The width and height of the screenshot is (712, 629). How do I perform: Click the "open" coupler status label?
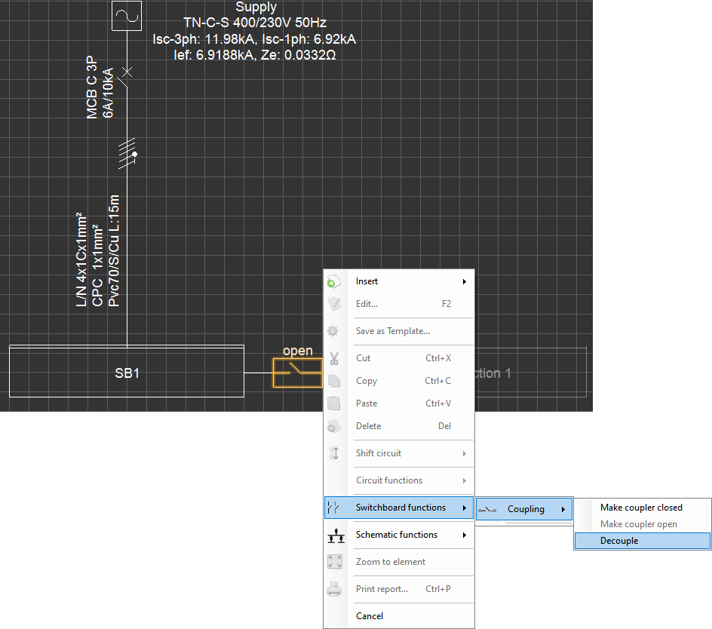click(297, 351)
